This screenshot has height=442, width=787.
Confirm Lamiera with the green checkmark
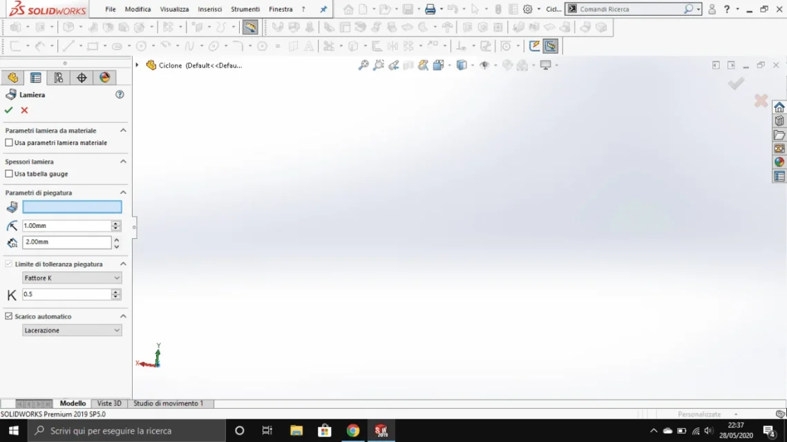coord(8,110)
